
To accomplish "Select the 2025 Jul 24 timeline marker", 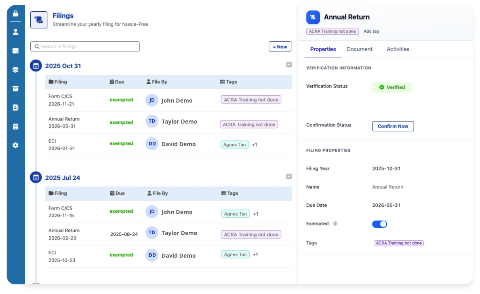I will [36, 177].
